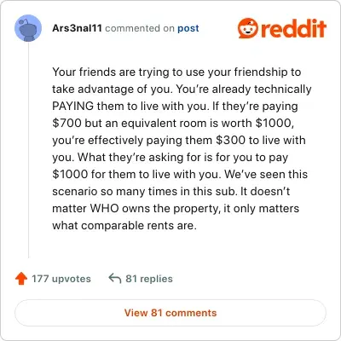
Task: Click the phrase "We've seen this"
Action: click(266, 174)
